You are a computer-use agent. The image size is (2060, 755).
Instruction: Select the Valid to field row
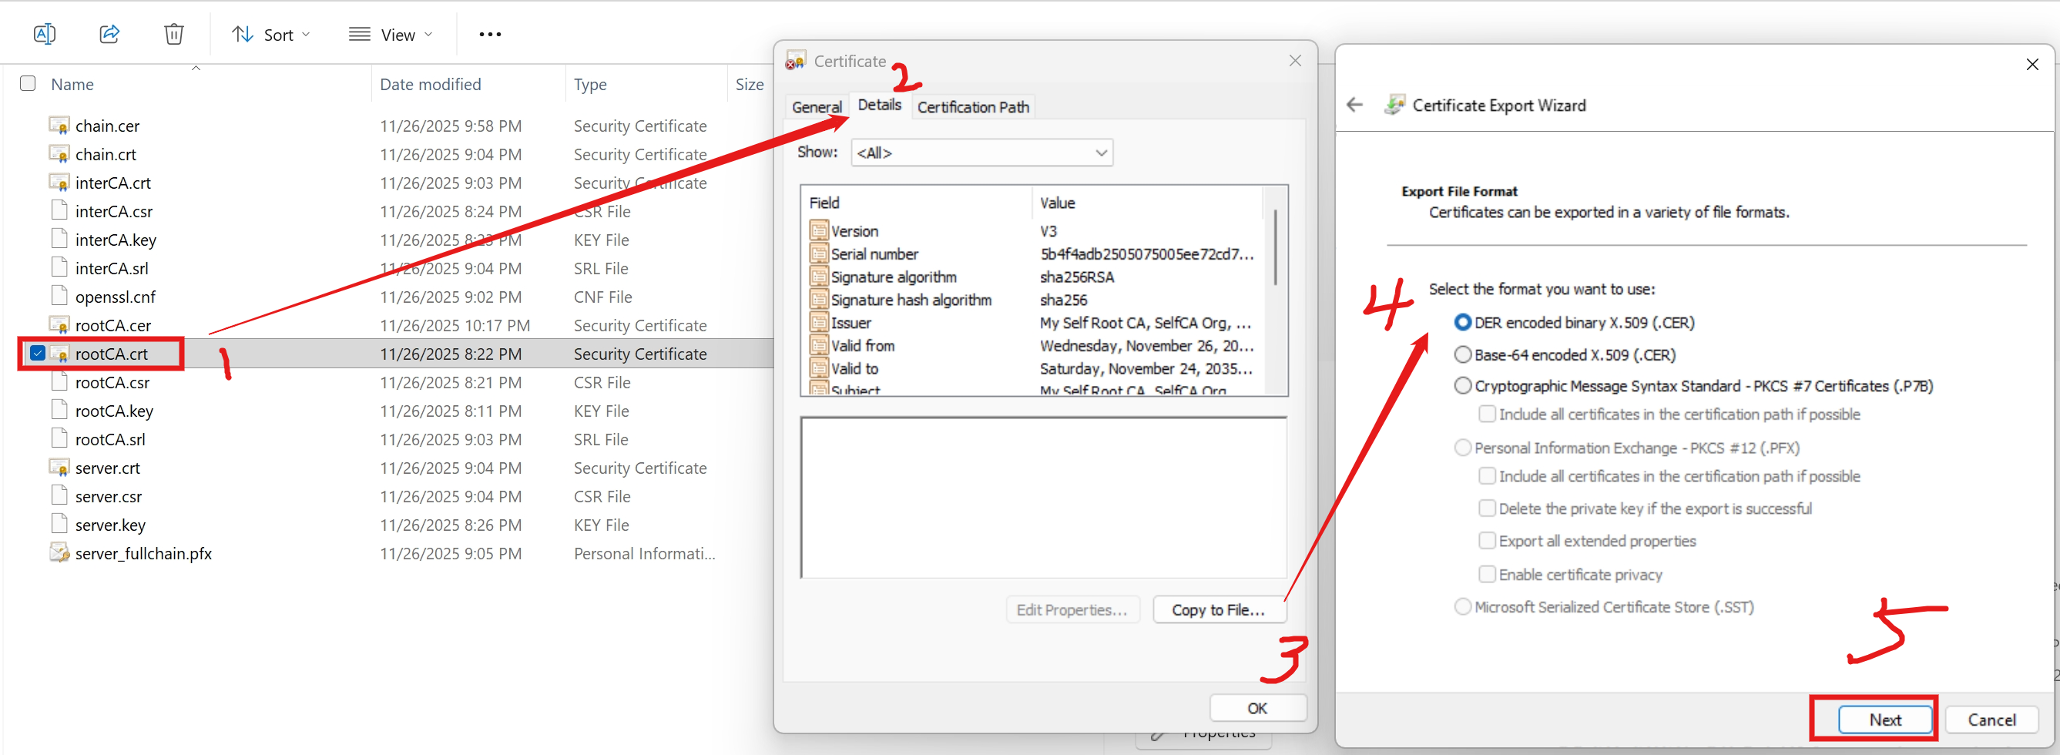[x=1035, y=369]
